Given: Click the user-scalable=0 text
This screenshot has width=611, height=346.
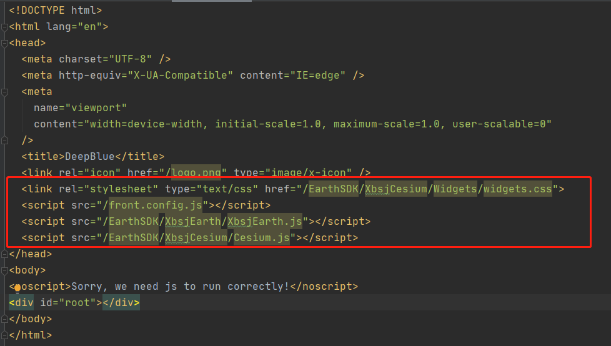Looking at the screenshot, I should [499, 124].
